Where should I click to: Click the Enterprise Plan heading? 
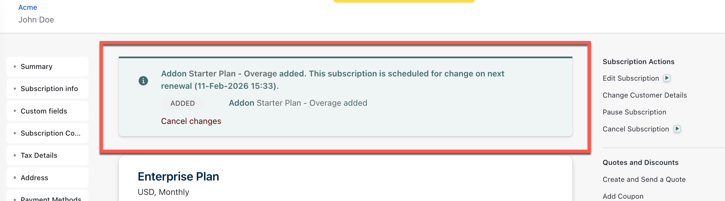point(178,177)
